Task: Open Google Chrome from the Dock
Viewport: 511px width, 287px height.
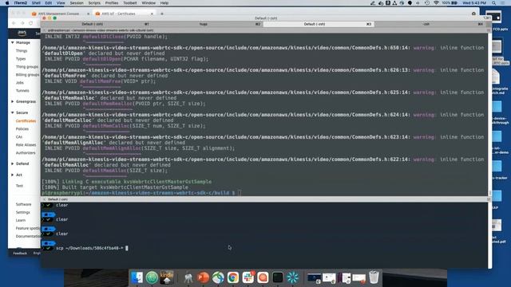Action: [x=233, y=277]
